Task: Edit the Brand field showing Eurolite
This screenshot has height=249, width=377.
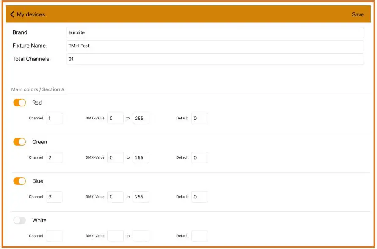Action: coord(215,32)
